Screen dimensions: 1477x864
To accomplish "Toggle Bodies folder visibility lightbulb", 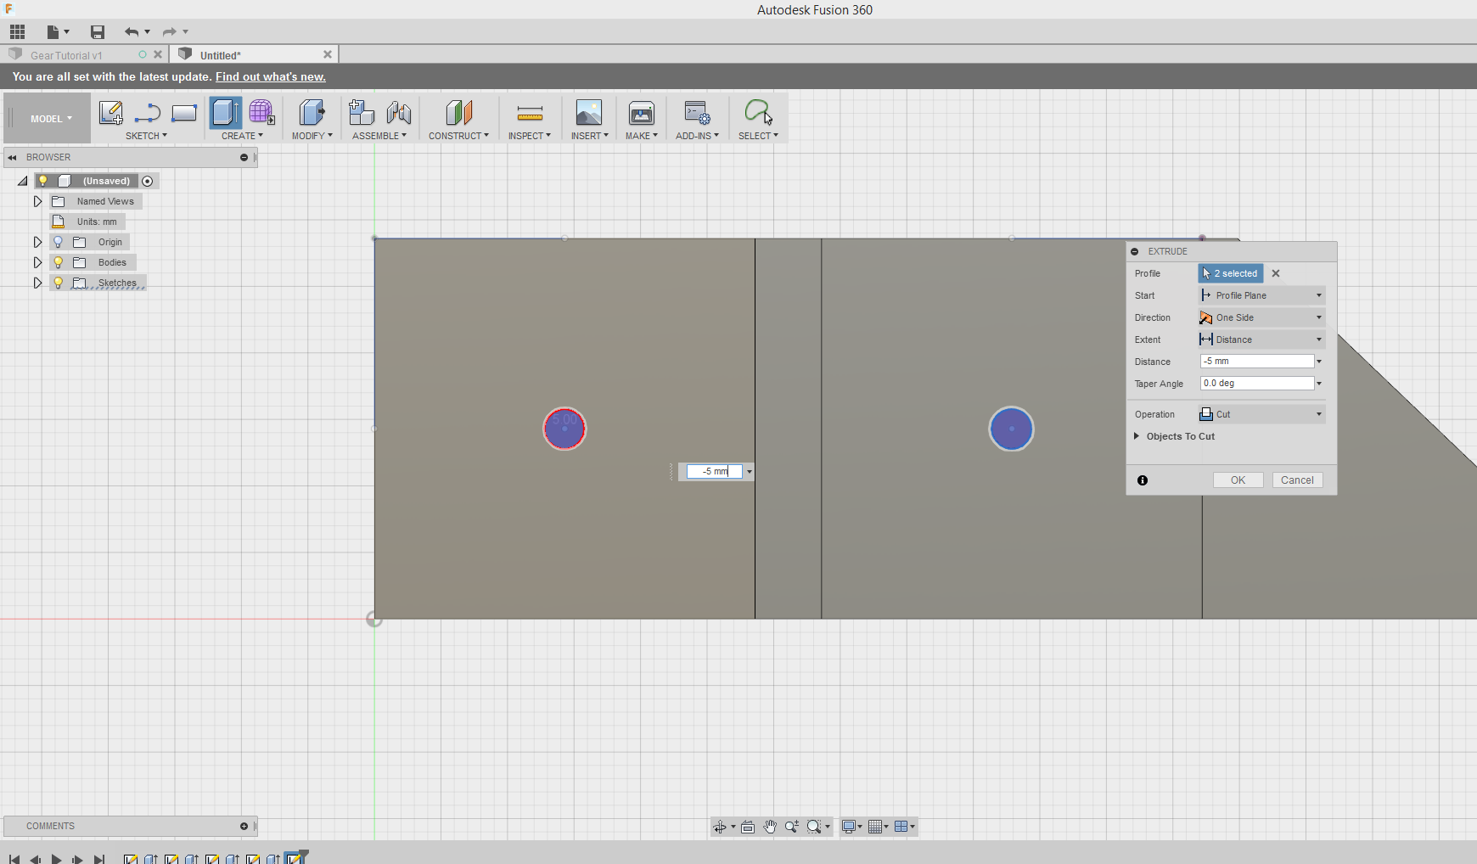I will click(x=59, y=262).
